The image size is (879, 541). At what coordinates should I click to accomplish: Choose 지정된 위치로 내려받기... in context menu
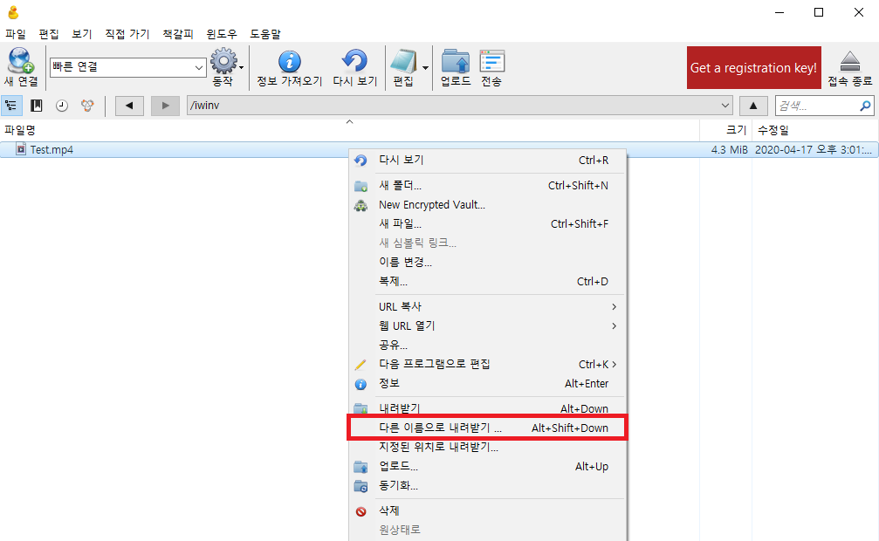point(487,447)
